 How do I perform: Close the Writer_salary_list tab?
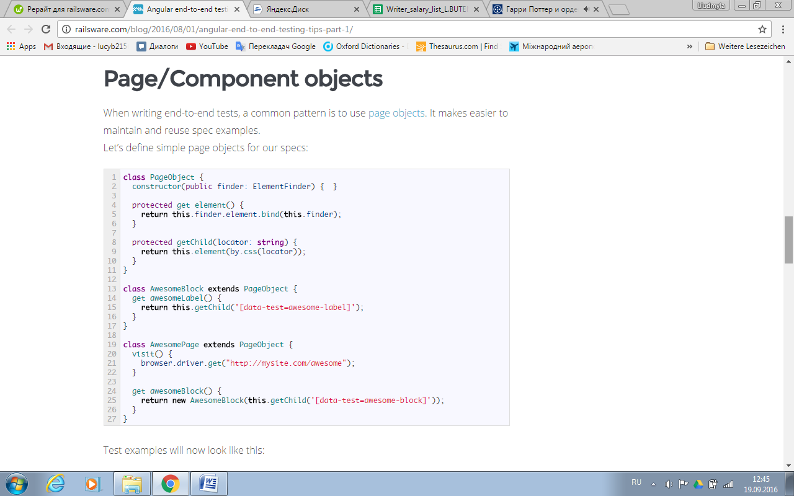(476, 9)
